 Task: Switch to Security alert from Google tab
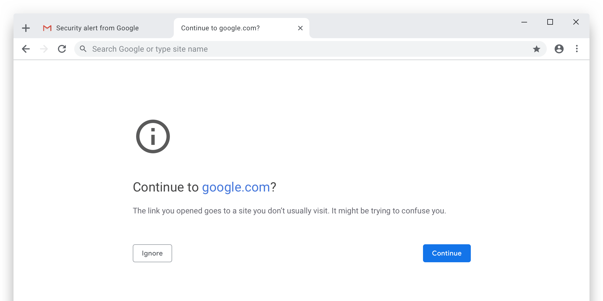[x=97, y=28]
